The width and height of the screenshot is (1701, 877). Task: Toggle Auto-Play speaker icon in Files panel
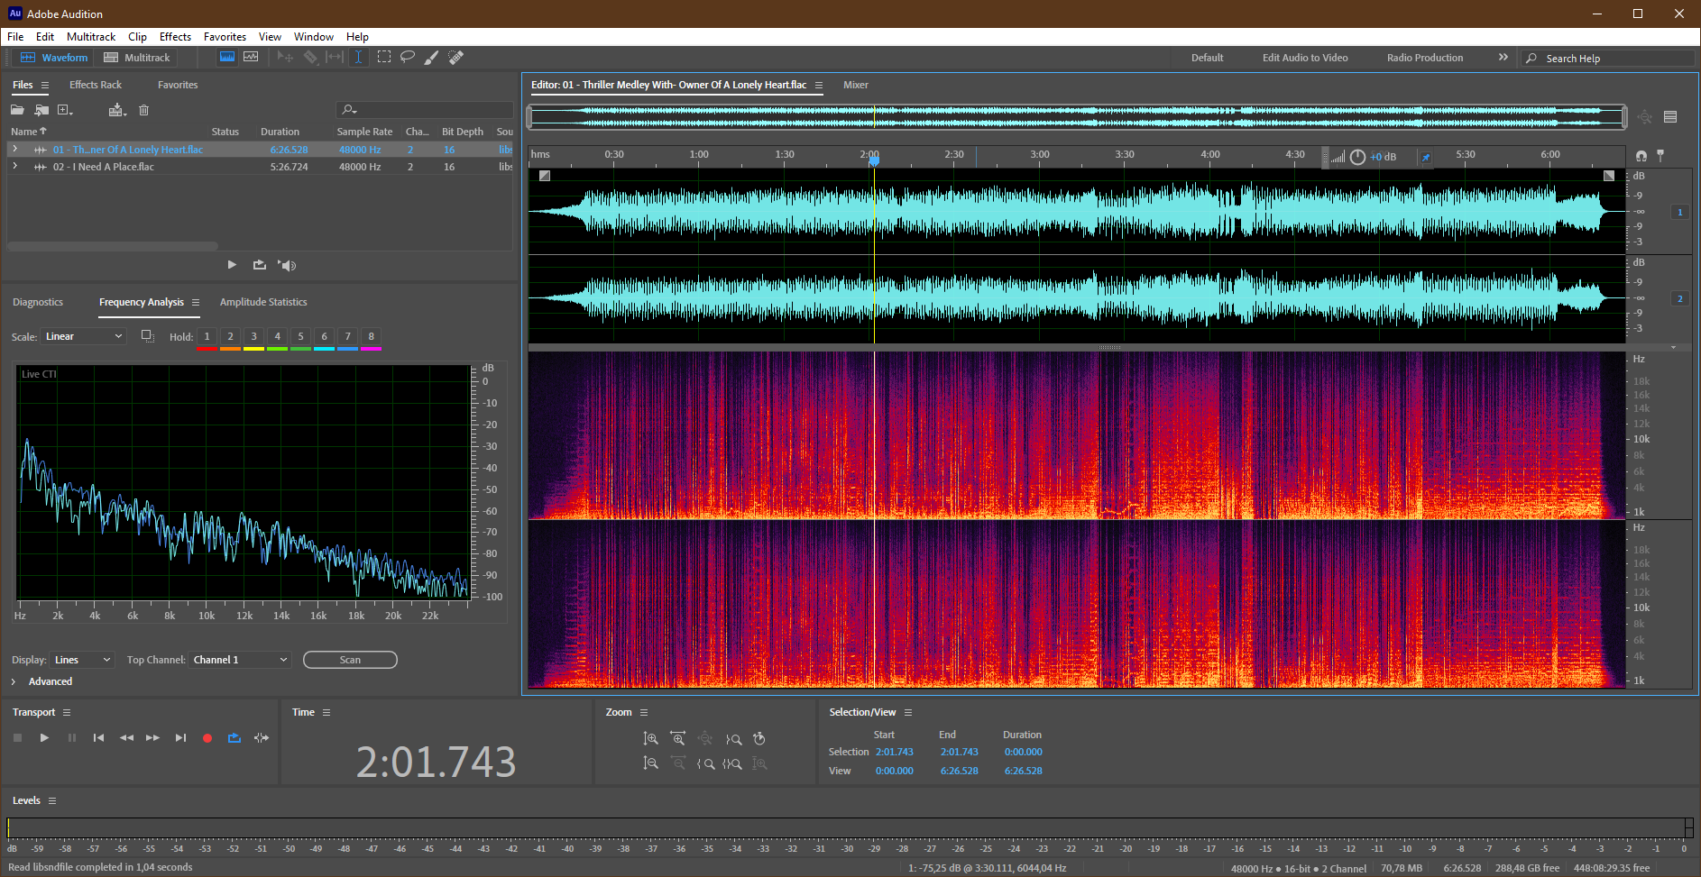click(287, 265)
